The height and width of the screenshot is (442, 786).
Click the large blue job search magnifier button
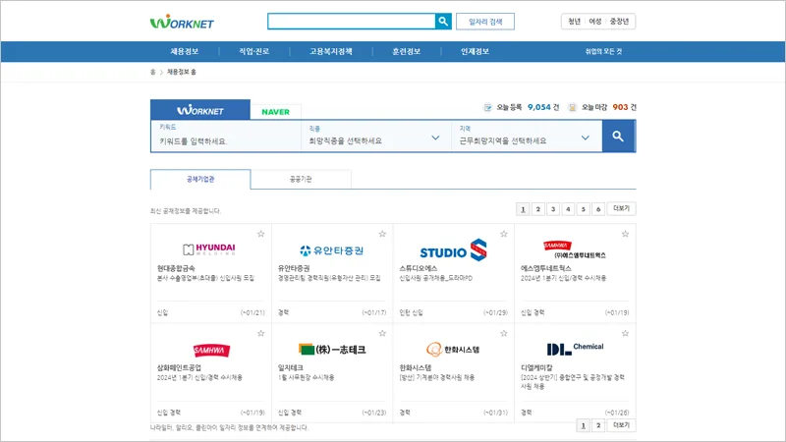[x=618, y=136]
